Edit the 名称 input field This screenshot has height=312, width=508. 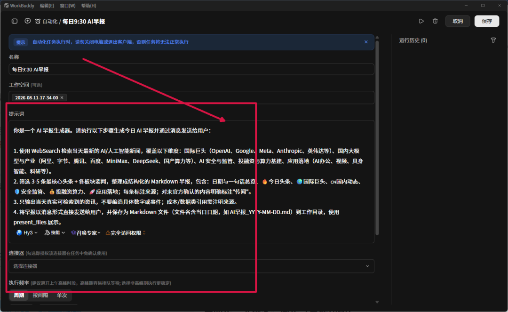(191, 69)
